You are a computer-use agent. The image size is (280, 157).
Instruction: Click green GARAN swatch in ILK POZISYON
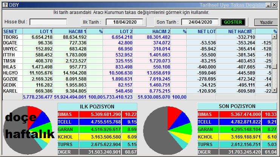[68, 130]
